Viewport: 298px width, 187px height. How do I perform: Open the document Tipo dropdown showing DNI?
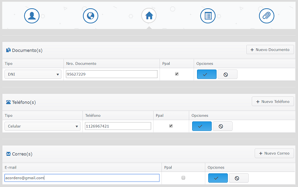[33, 74]
